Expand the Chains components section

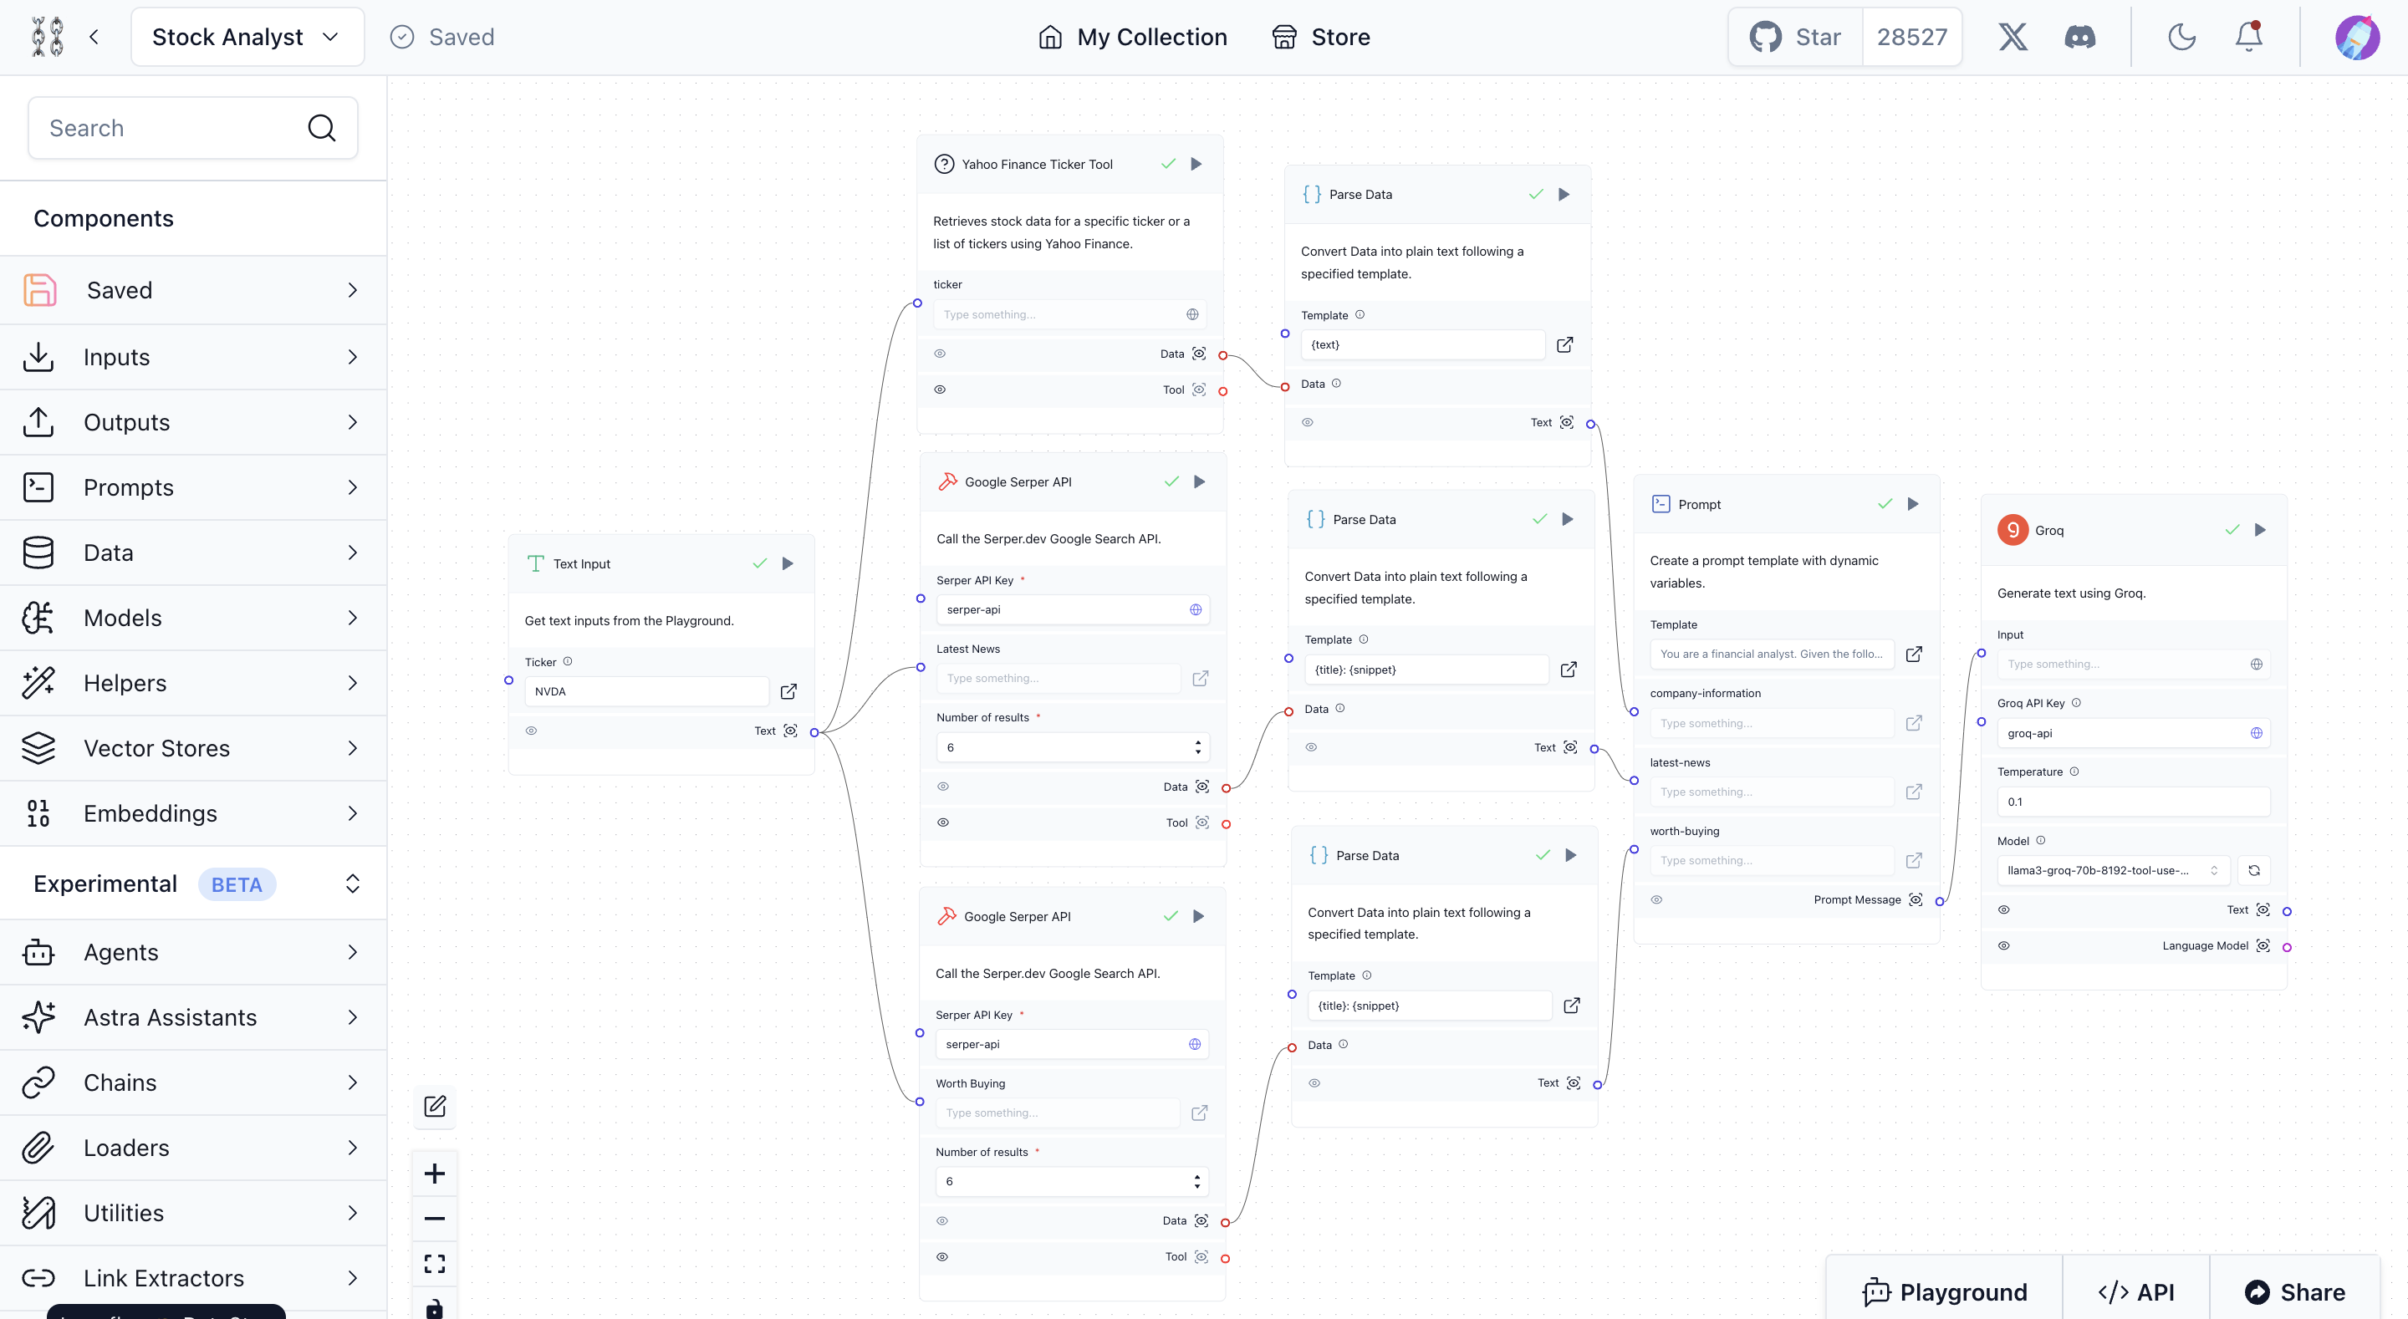pyautogui.click(x=193, y=1082)
